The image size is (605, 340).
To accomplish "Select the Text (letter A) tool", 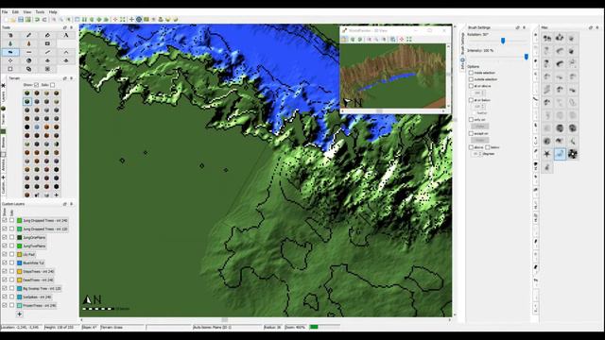I will [66, 35].
